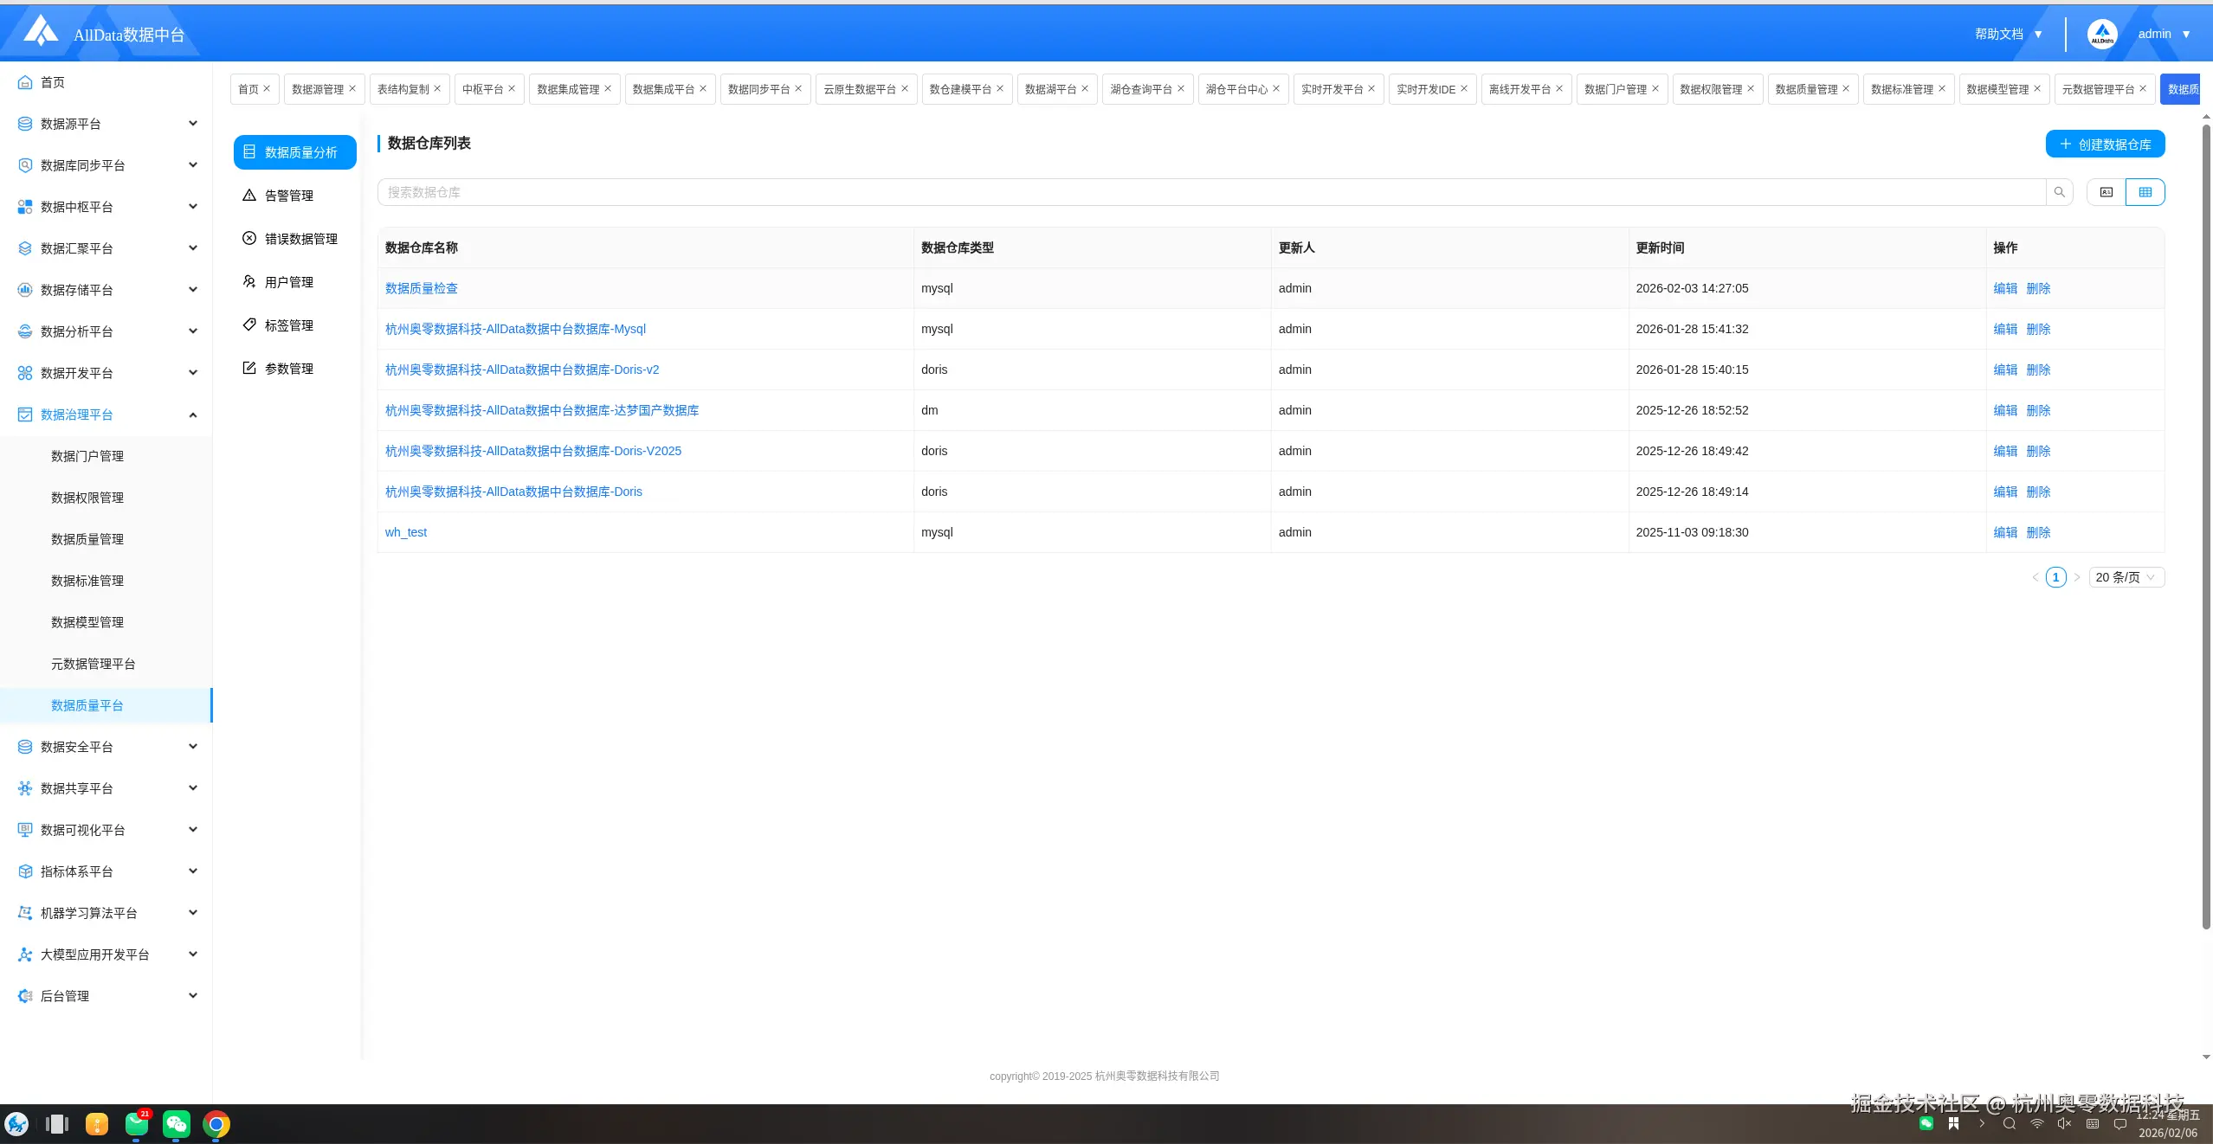Switch to 实时开发IDE tab
This screenshot has width=2213, height=1144.
(x=1425, y=89)
